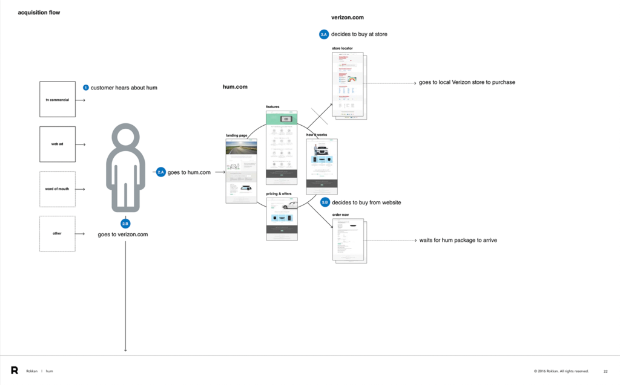
Task: Open the features page wireframe thumbnail
Action: 282,147
